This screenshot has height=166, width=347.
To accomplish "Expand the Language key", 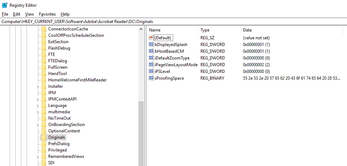I will [x=38, y=106].
